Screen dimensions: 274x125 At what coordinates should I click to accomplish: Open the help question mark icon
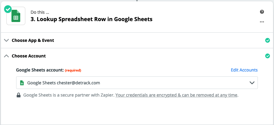click(x=262, y=12)
